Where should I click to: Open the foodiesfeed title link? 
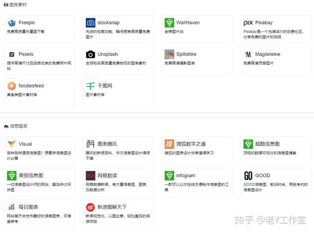click(x=31, y=86)
